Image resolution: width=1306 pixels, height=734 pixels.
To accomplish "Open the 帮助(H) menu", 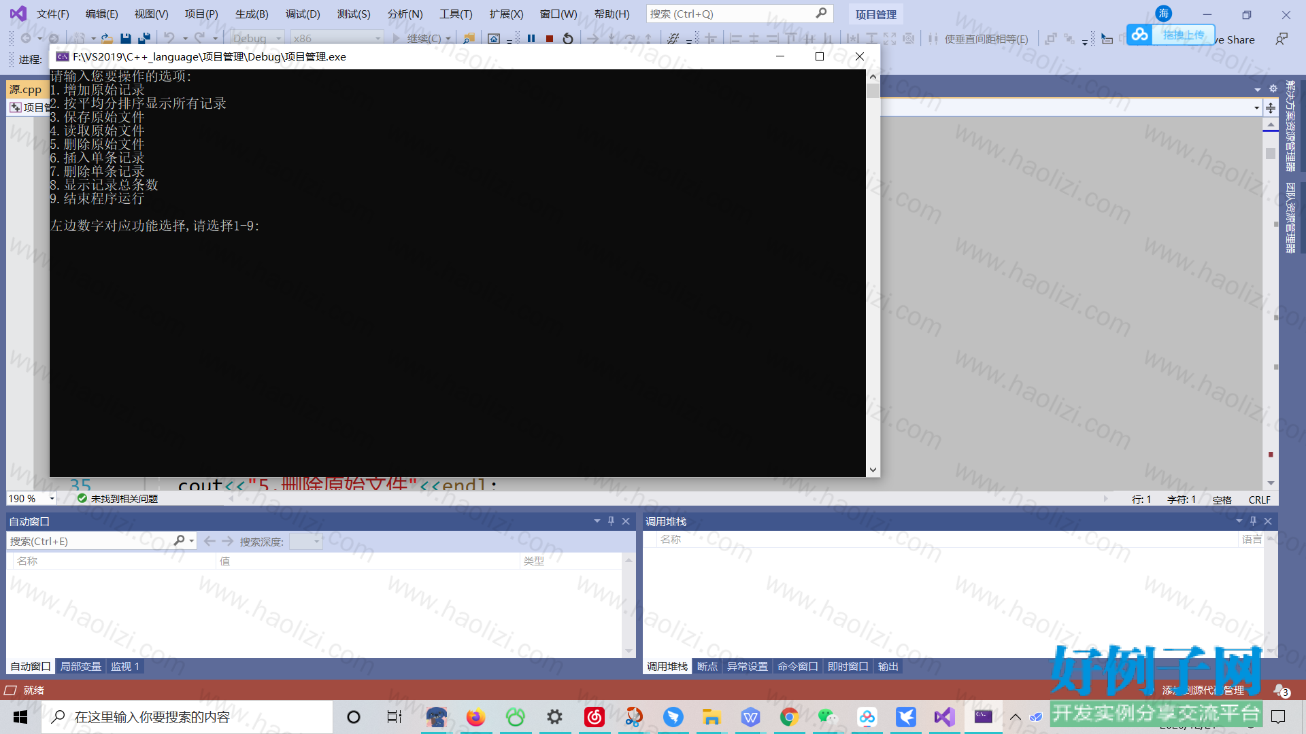I will click(612, 14).
